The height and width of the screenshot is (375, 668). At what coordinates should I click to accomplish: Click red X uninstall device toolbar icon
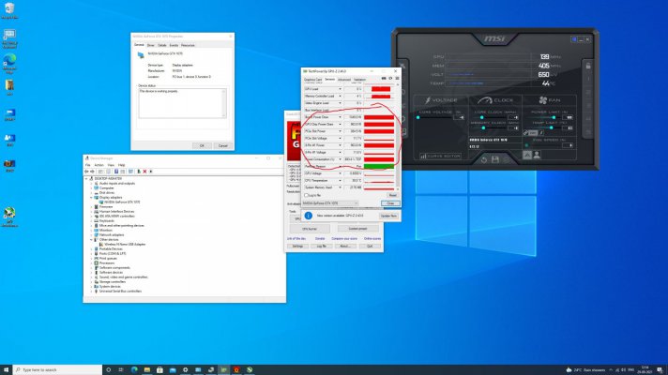[x=144, y=172]
